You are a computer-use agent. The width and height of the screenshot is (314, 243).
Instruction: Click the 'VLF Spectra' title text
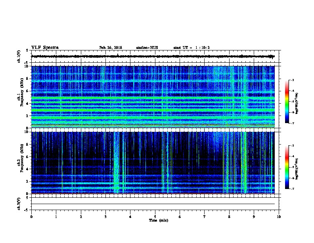pos(45,48)
